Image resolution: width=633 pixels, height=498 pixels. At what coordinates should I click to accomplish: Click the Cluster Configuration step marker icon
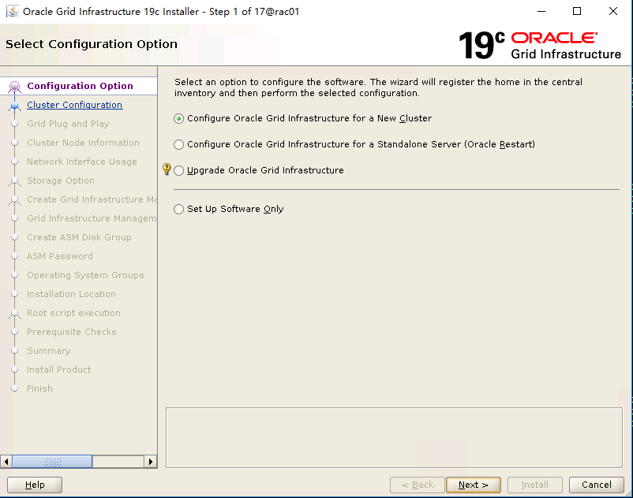14,106
